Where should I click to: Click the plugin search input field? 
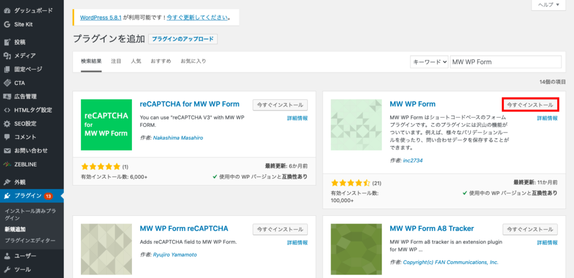(x=505, y=62)
